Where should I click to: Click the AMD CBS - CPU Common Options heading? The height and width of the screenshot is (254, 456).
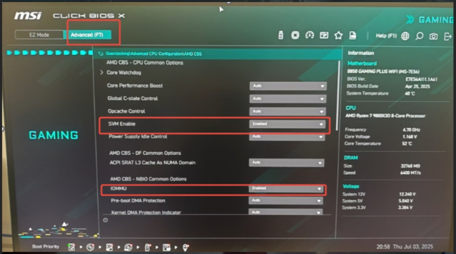point(145,62)
